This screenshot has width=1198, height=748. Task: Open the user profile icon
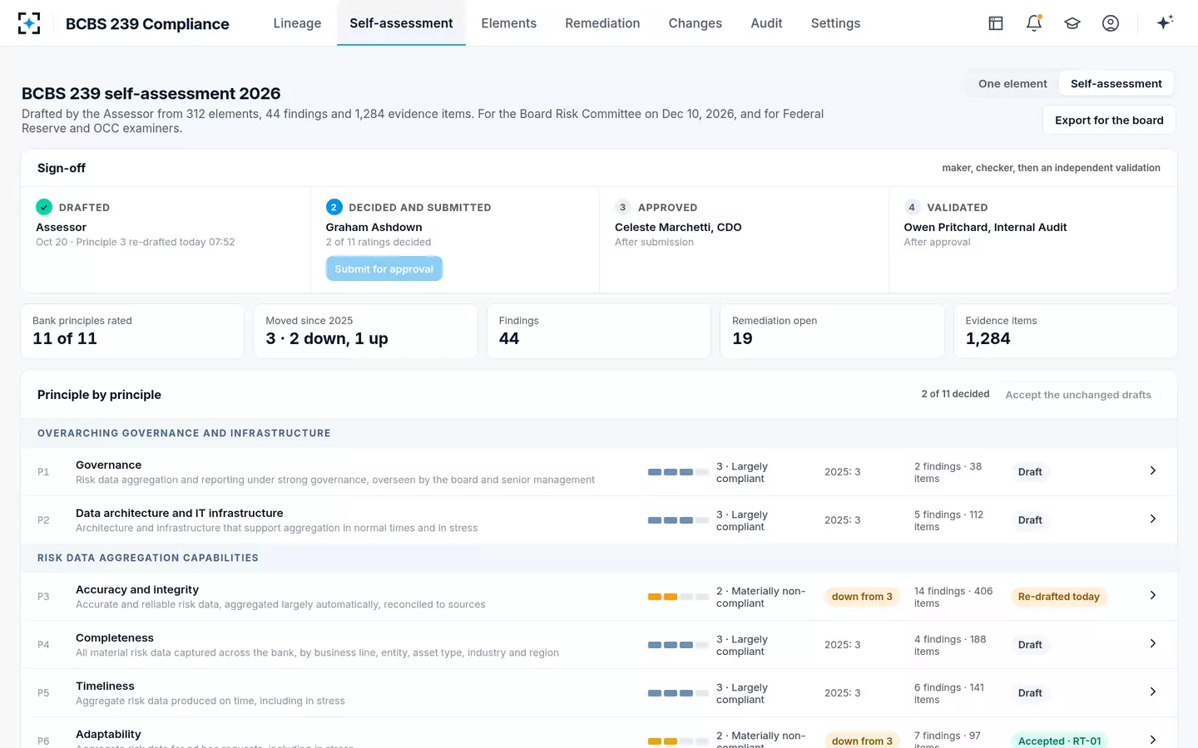pyautogui.click(x=1111, y=23)
